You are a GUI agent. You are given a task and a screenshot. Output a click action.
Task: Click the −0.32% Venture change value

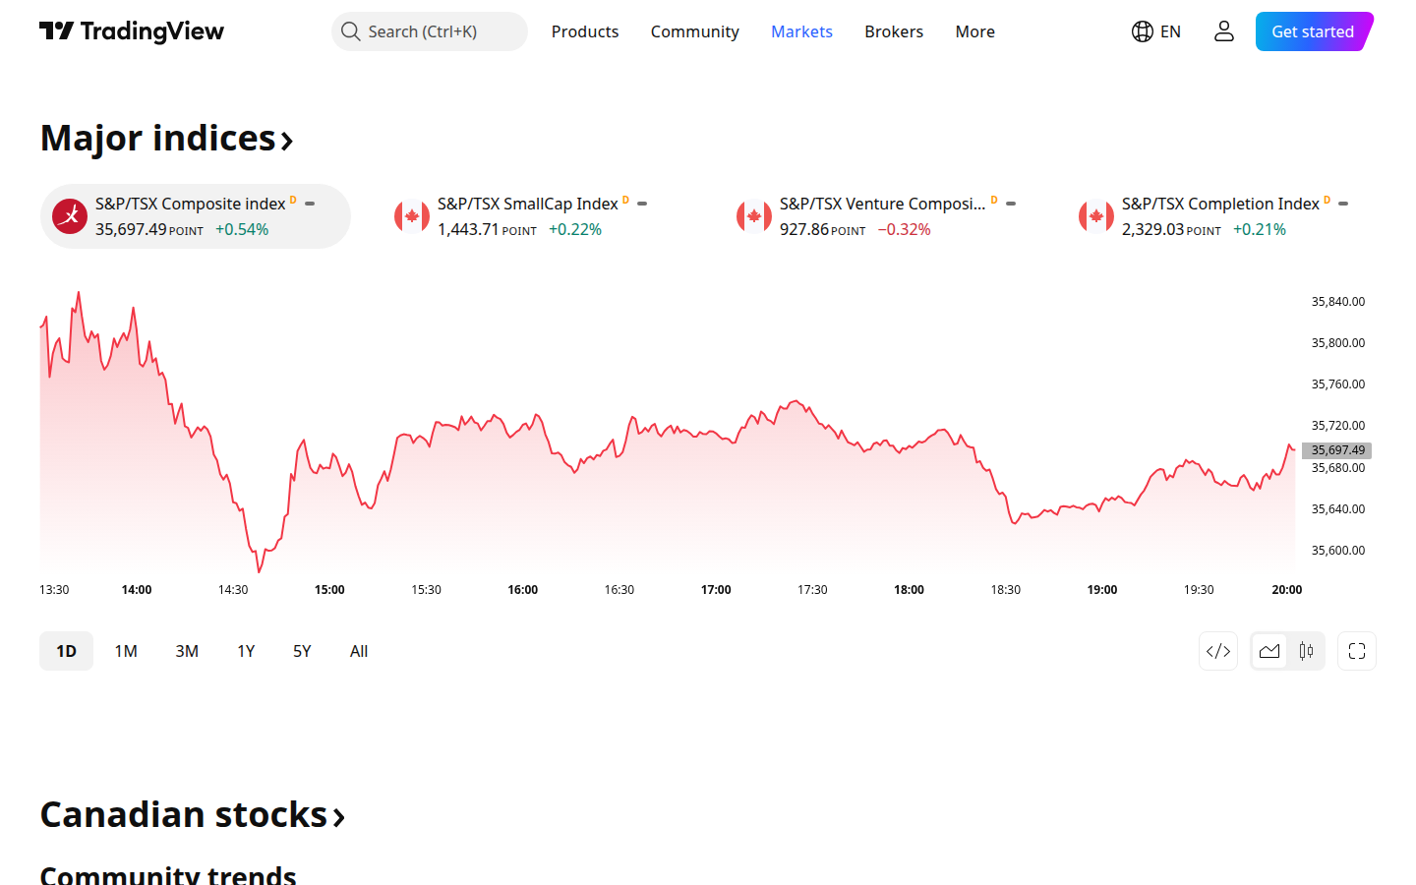(x=904, y=229)
